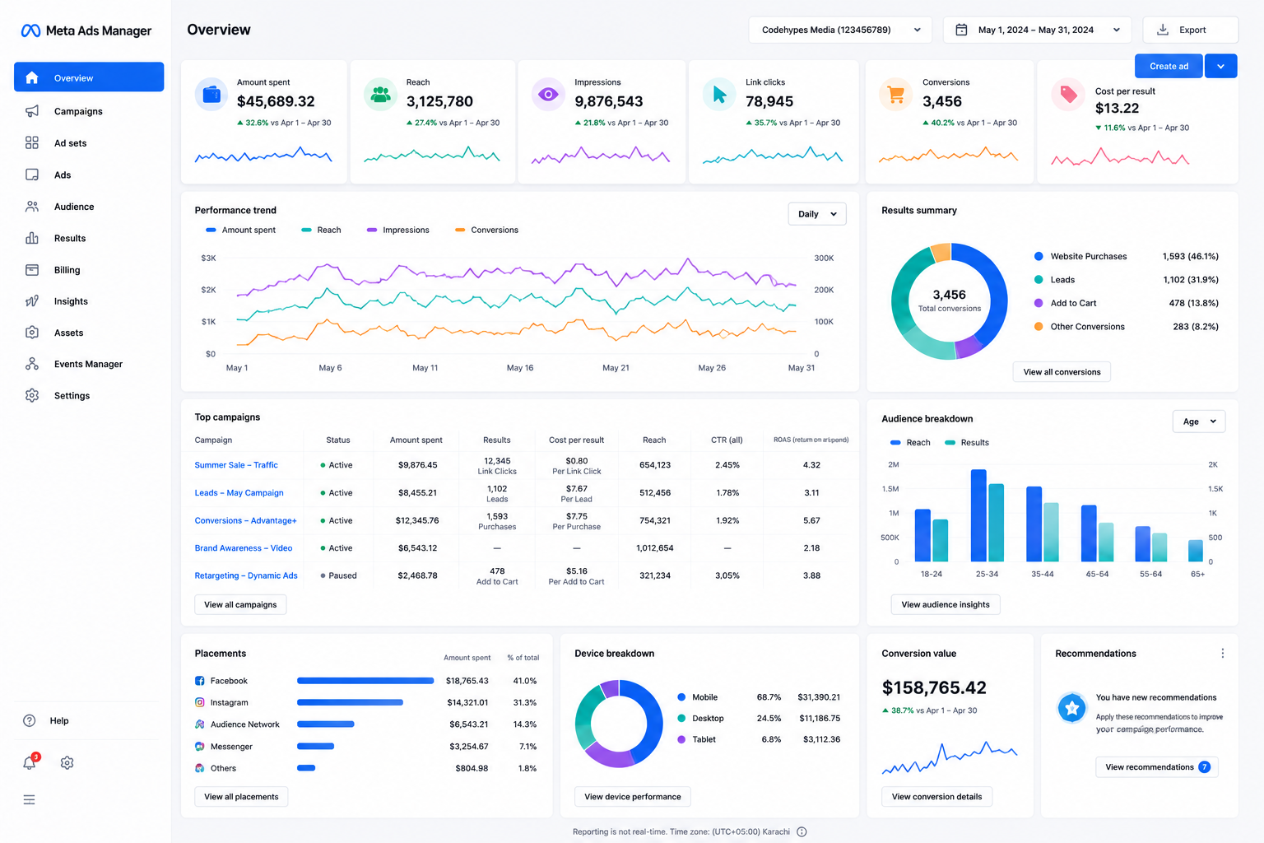Click the Recommendations star badge icon
This screenshot has height=843, width=1264.
pos(1072,707)
